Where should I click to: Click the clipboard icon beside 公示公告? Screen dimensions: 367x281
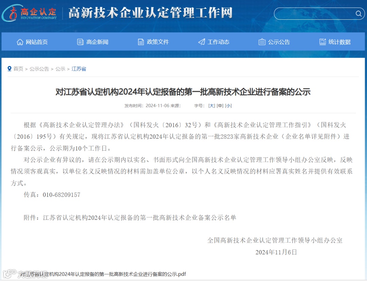[x=262, y=42]
